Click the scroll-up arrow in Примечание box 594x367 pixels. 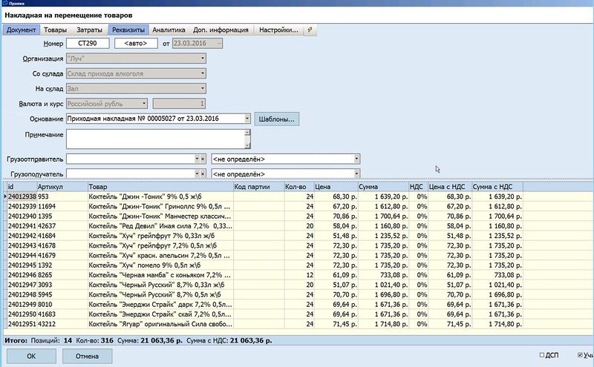click(x=247, y=133)
